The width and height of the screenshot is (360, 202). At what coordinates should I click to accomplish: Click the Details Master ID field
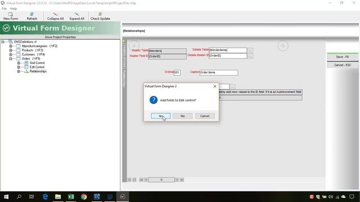point(228,56)
